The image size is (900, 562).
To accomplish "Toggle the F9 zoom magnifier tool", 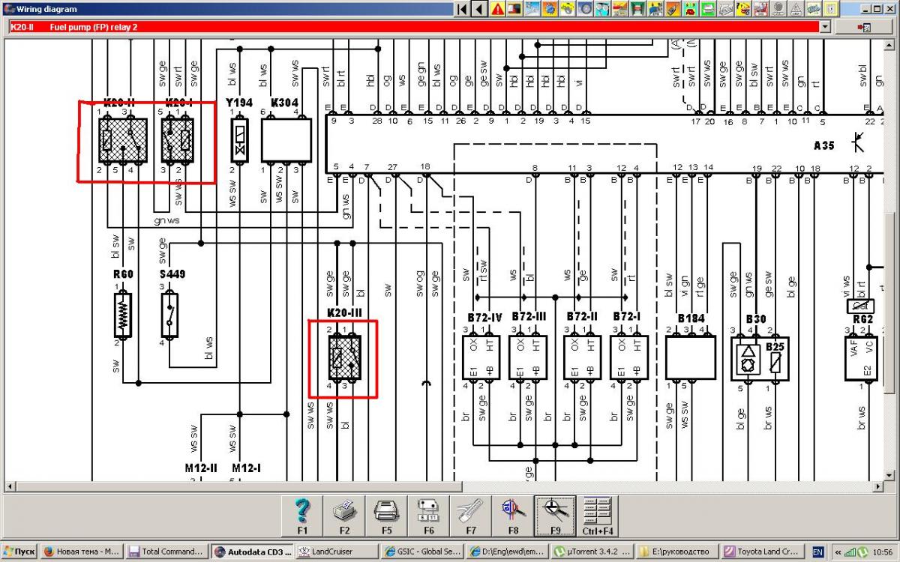I will pos(555,516).
